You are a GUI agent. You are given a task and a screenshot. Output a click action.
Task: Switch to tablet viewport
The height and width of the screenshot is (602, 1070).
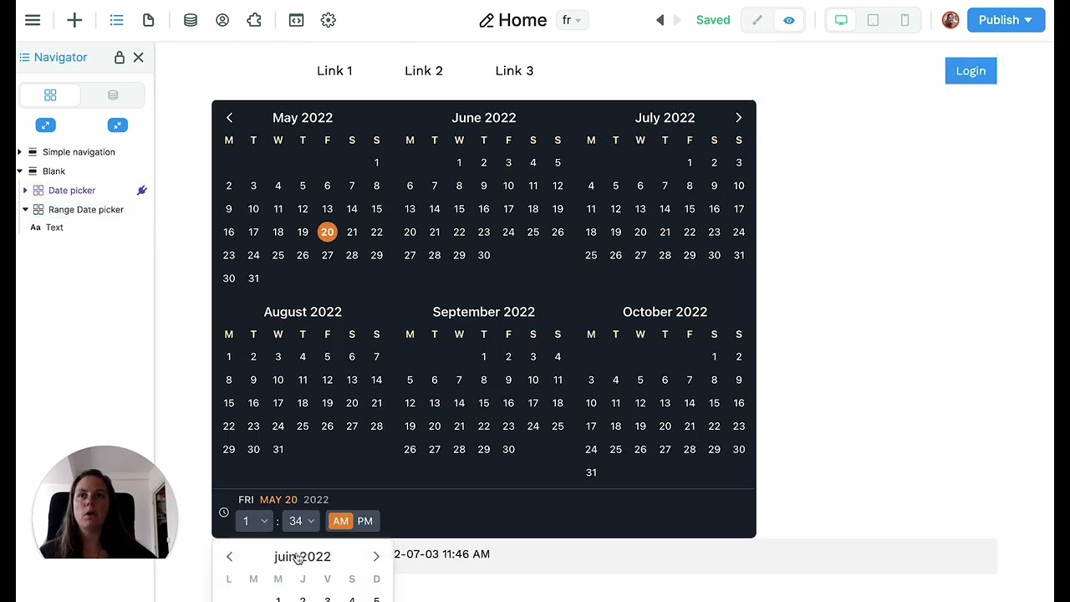(x=873, y=20)
